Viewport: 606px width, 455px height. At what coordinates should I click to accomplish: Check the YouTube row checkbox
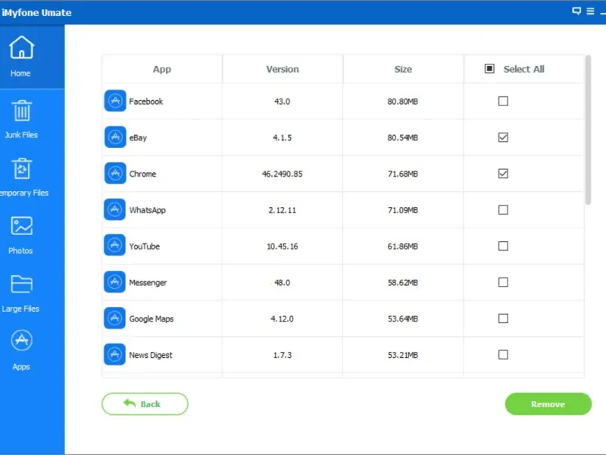coord(503,246)
